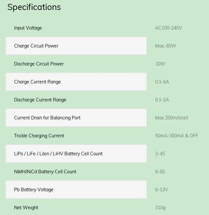Select the Input Voltage label
The height and width of the screenshot is (215, 209).
click(x=28, y=28)
